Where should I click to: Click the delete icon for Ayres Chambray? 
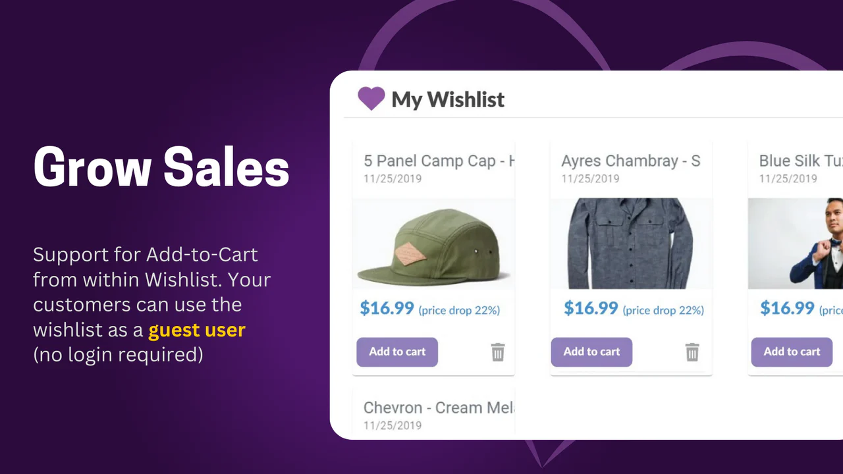tap(692, 352)
